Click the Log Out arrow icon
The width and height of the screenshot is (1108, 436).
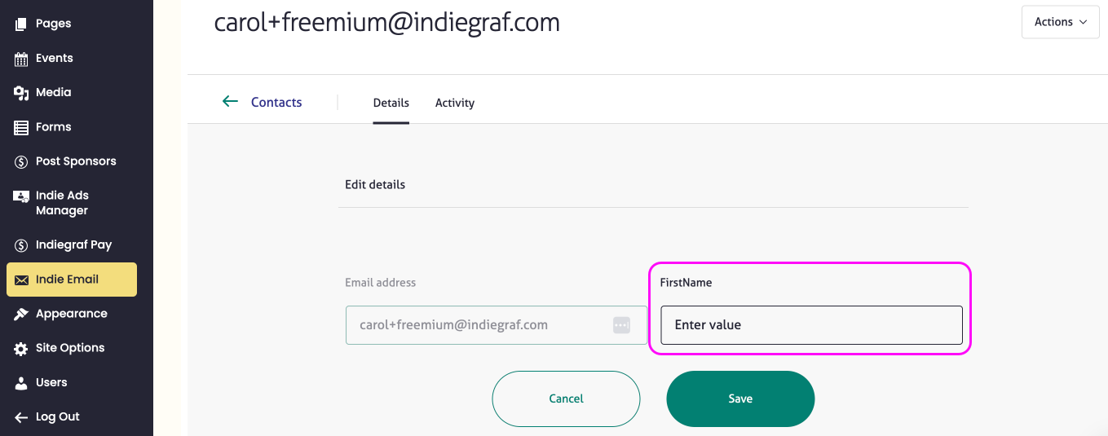click(21, 417)
